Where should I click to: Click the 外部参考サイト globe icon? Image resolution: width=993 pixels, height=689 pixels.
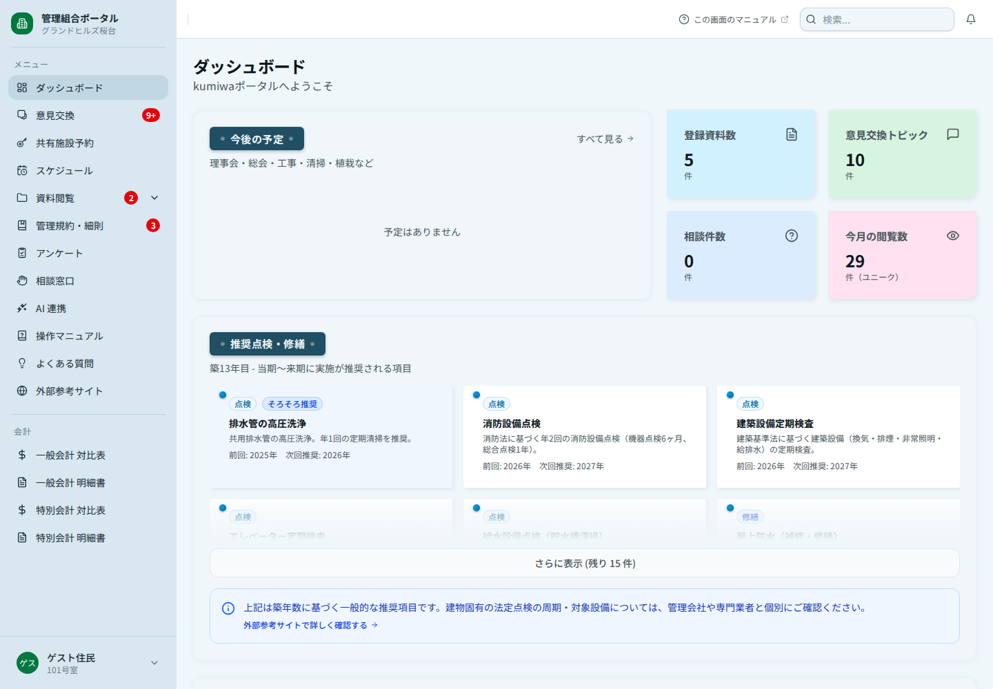point(22,391)
